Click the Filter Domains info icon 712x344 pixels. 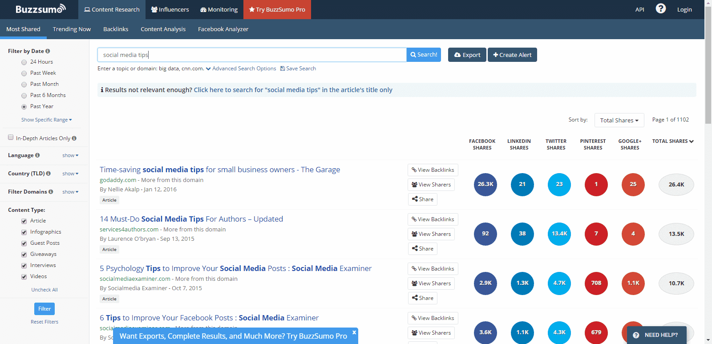[x=51, y=192]
